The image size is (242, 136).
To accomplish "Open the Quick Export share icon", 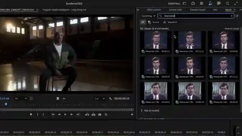I will pyautogui.click(x=193, y=3).
